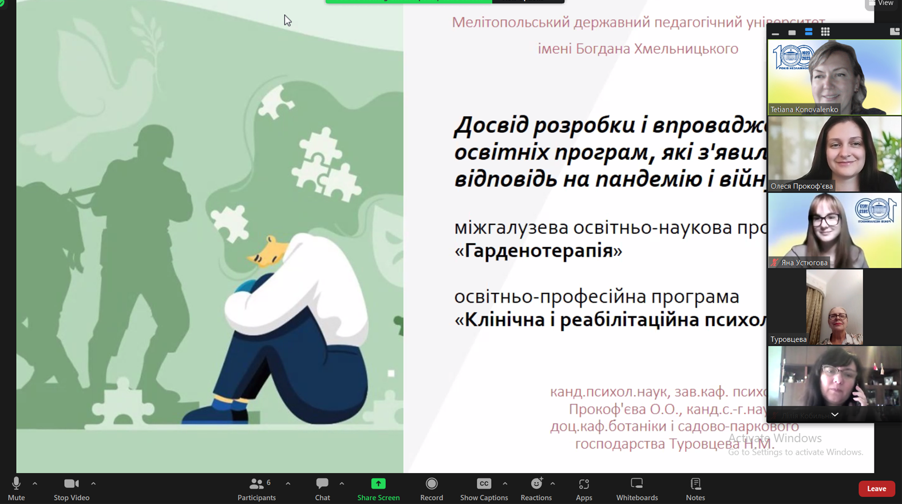Mute the microphone
The height and width of the screenshot is (504, 902).
16,489
